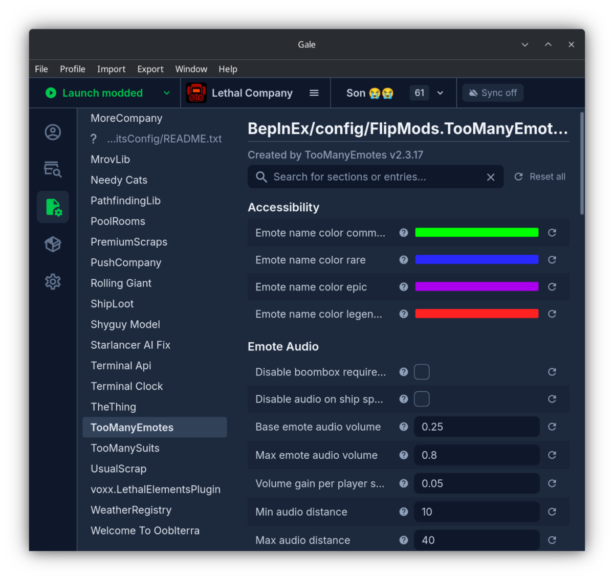The width and height of the screenshot is (614, 580).
Task: Click Reset all button
Action: tap(540, 177)
